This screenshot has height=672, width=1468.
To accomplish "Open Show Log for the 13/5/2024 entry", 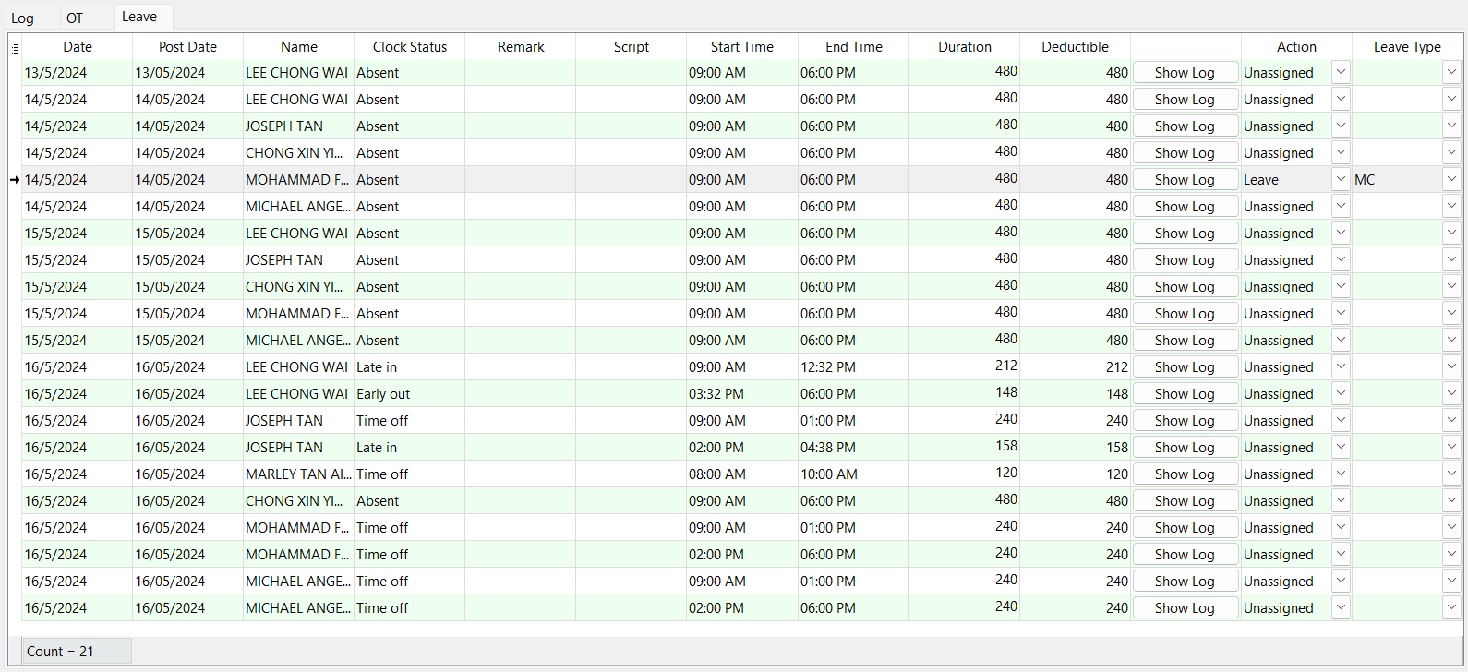I will tap(1185, 73).
